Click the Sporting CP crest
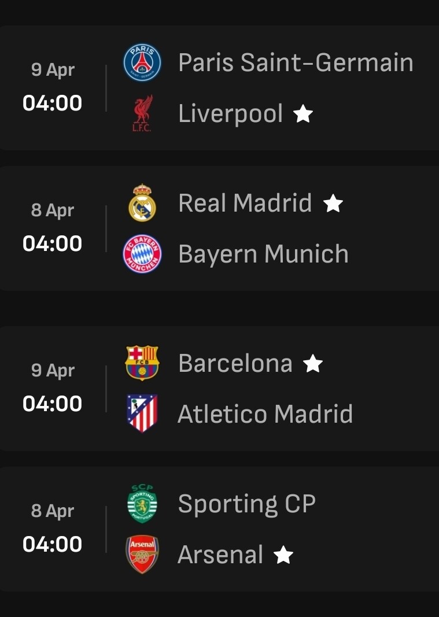The height and width of the screenshot is (617, 439). click(x=142, y=504)
